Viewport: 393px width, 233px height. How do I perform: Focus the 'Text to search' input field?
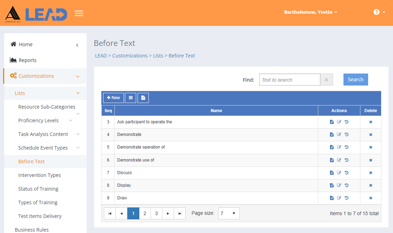click(x=290, y=80)
